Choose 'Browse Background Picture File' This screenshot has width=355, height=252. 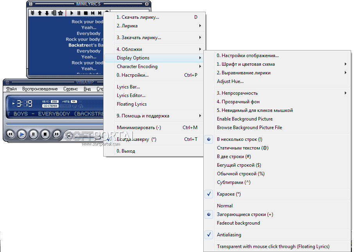point(277,127)
